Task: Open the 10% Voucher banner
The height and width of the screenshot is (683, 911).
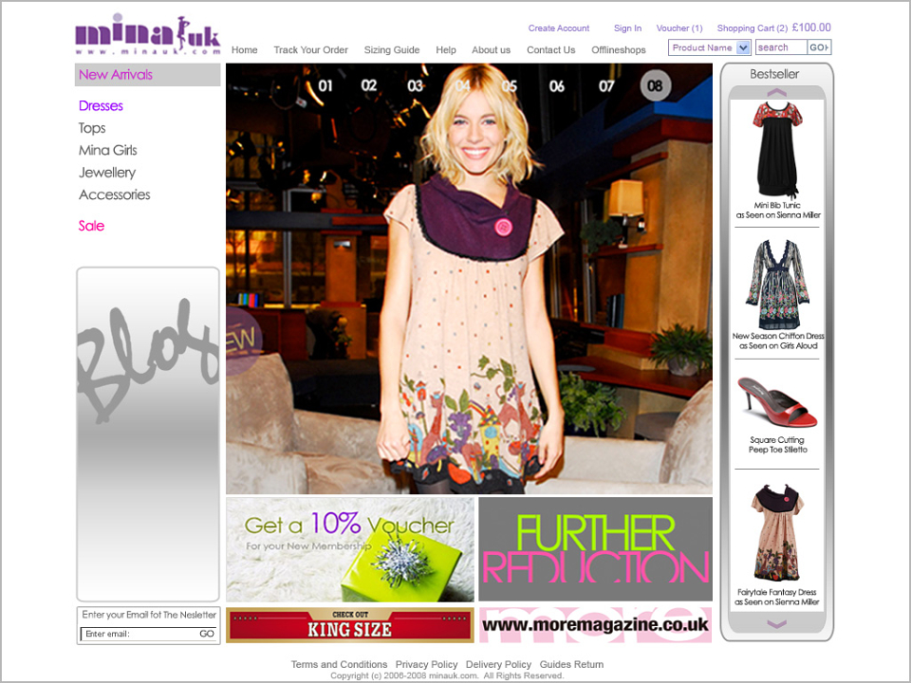Action: click(350, 549)
